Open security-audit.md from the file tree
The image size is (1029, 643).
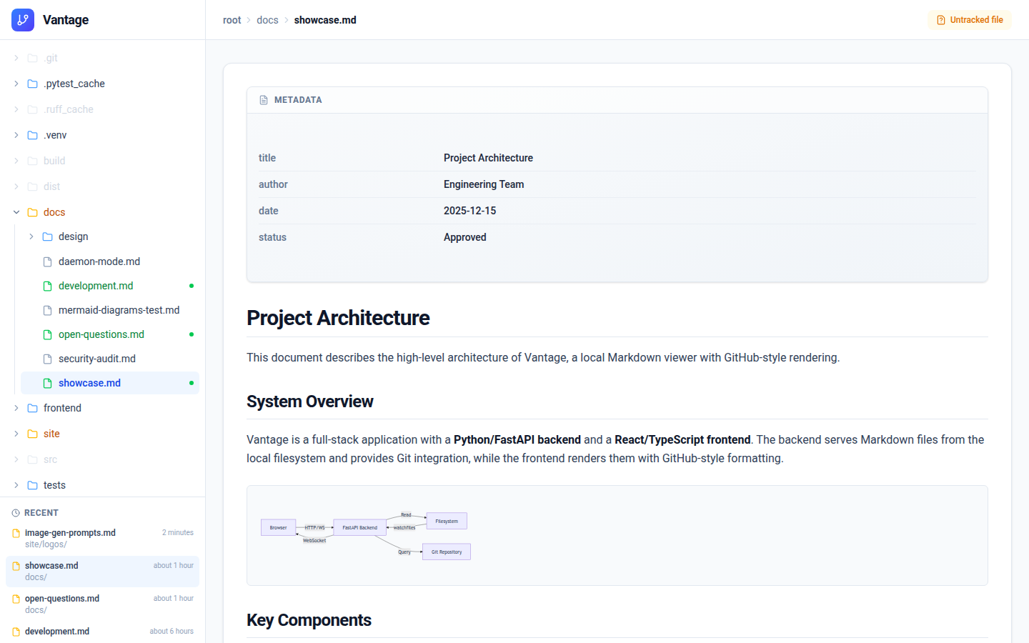[97, 358]
